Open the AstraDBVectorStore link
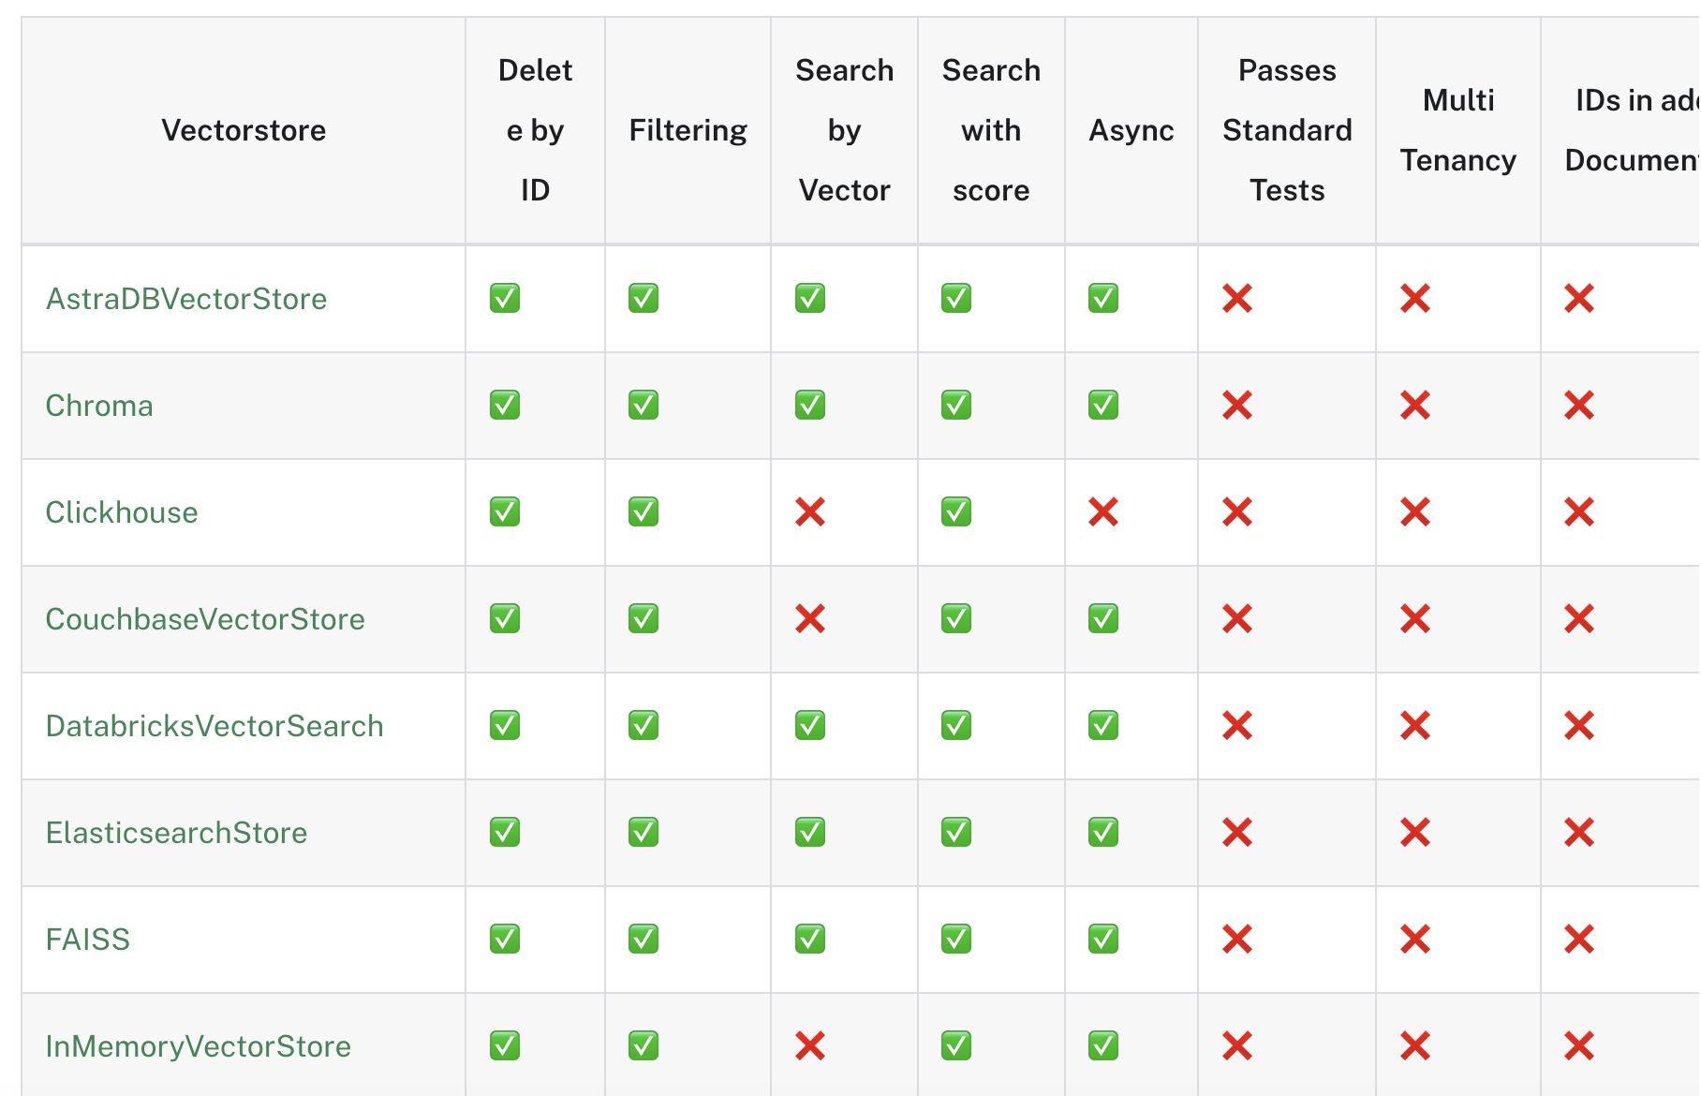 click(x=186, y=299)
